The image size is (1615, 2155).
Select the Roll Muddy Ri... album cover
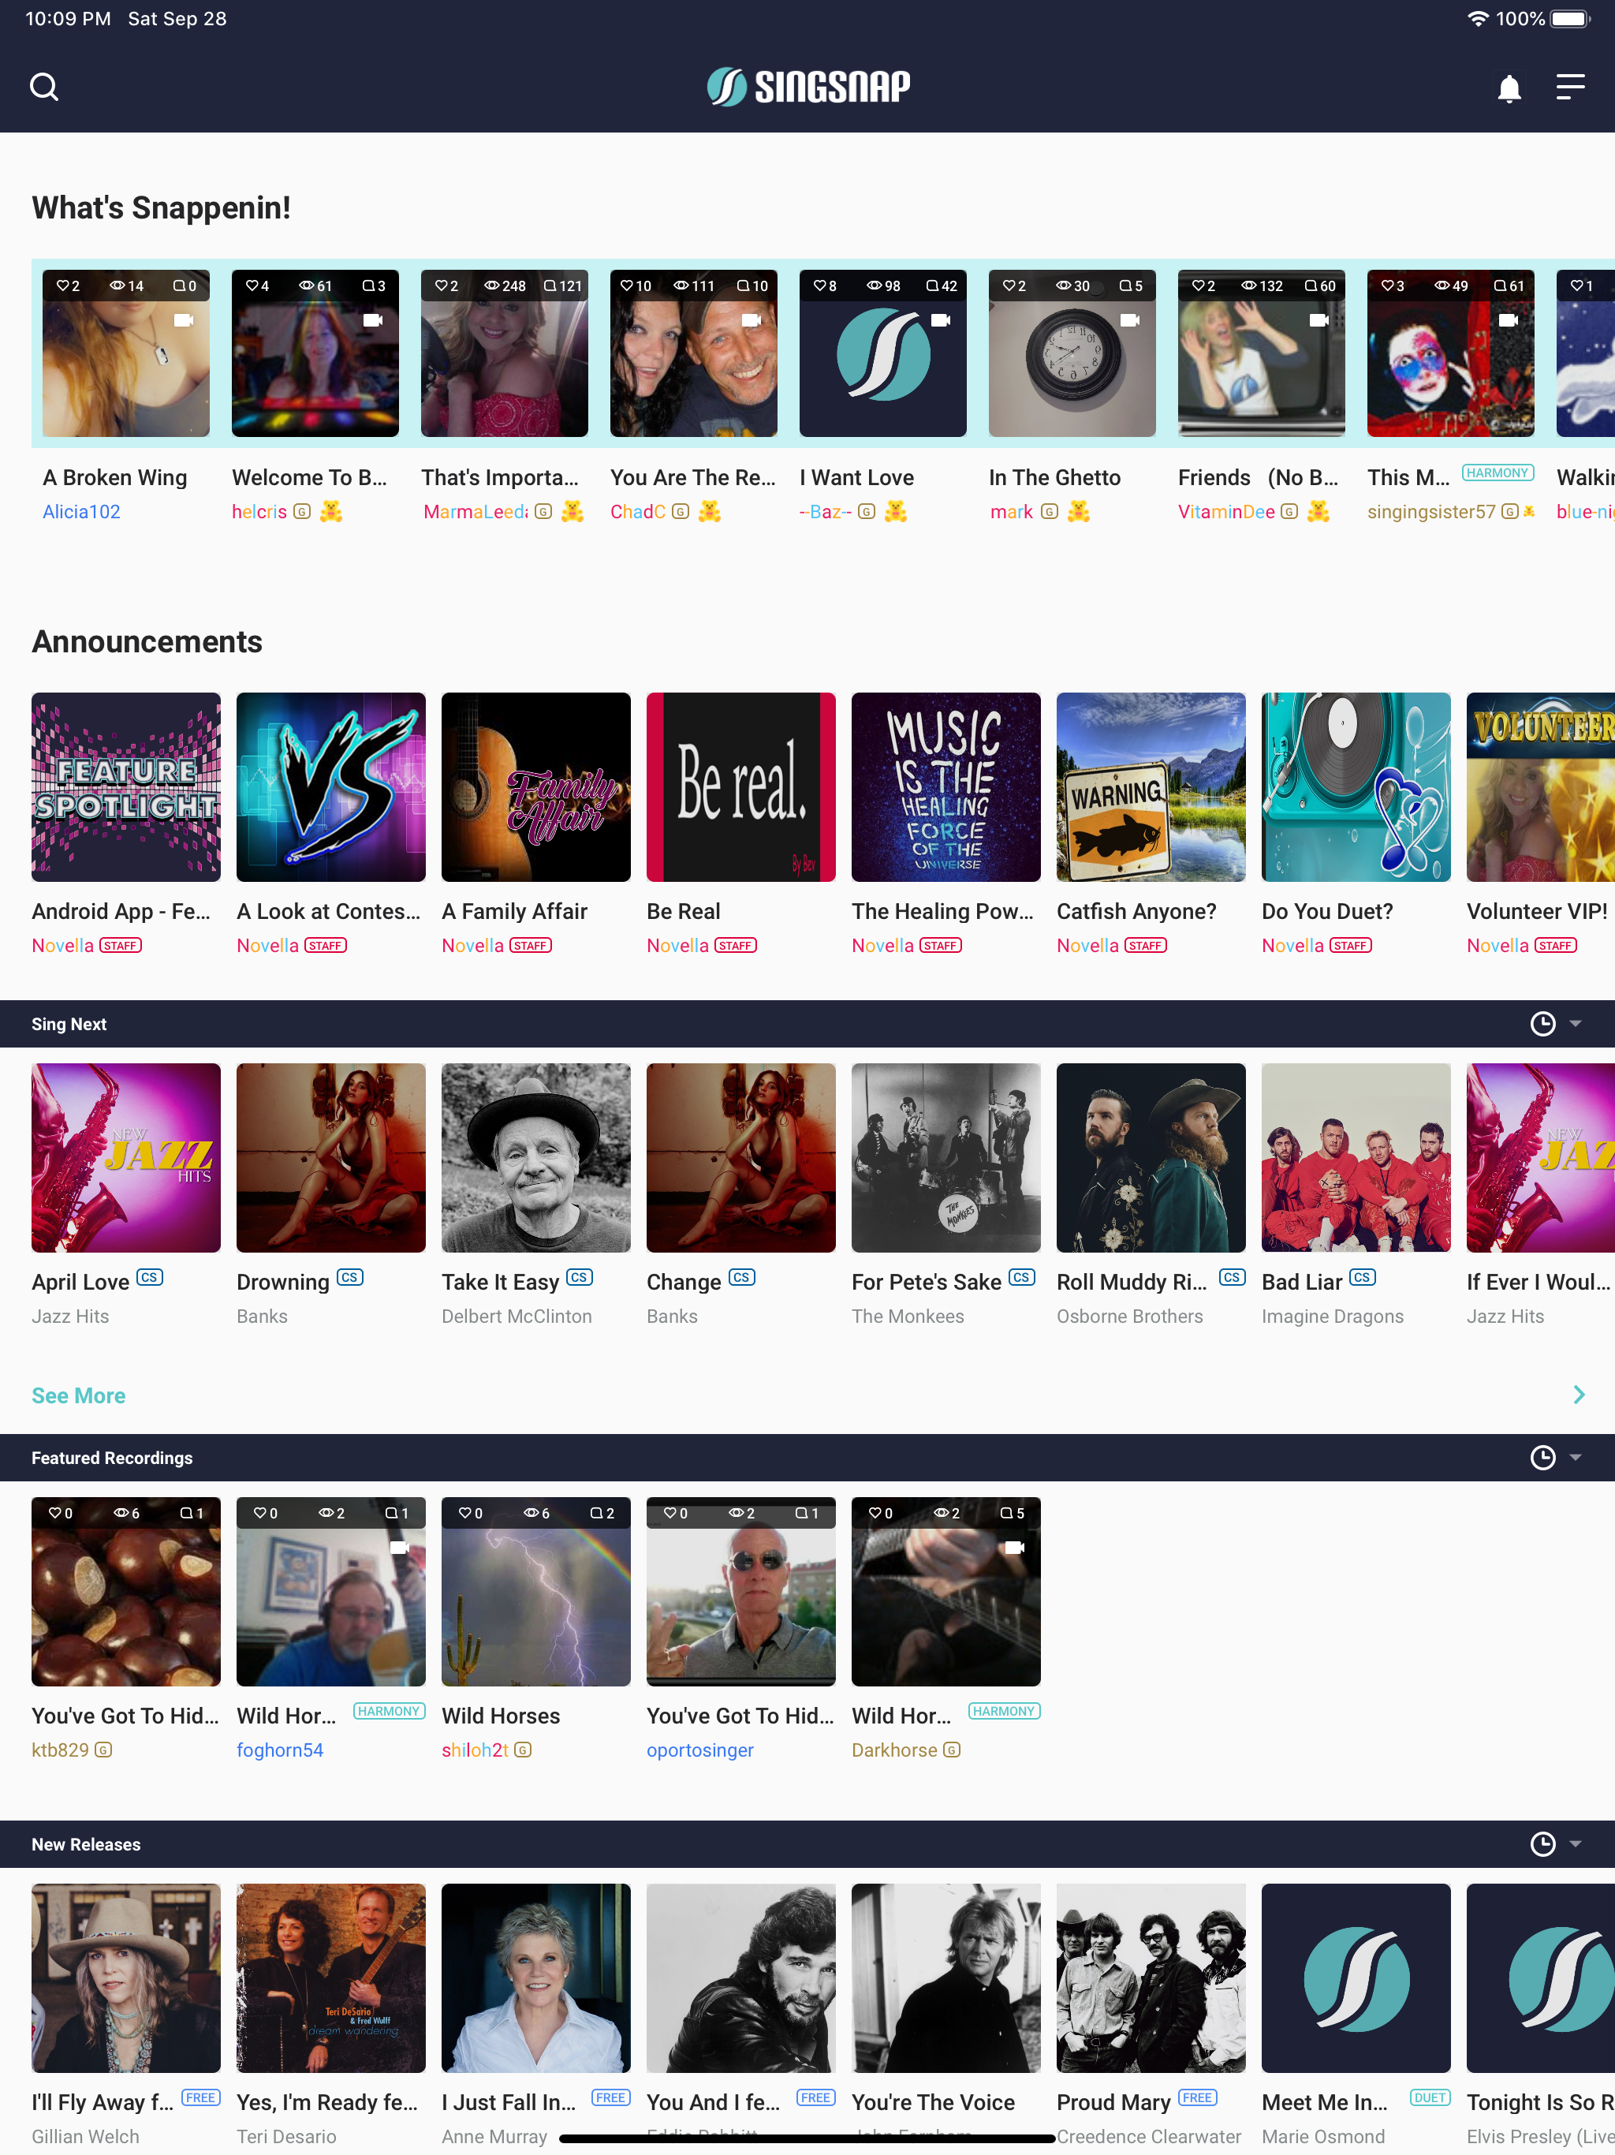[1151, 1157]
